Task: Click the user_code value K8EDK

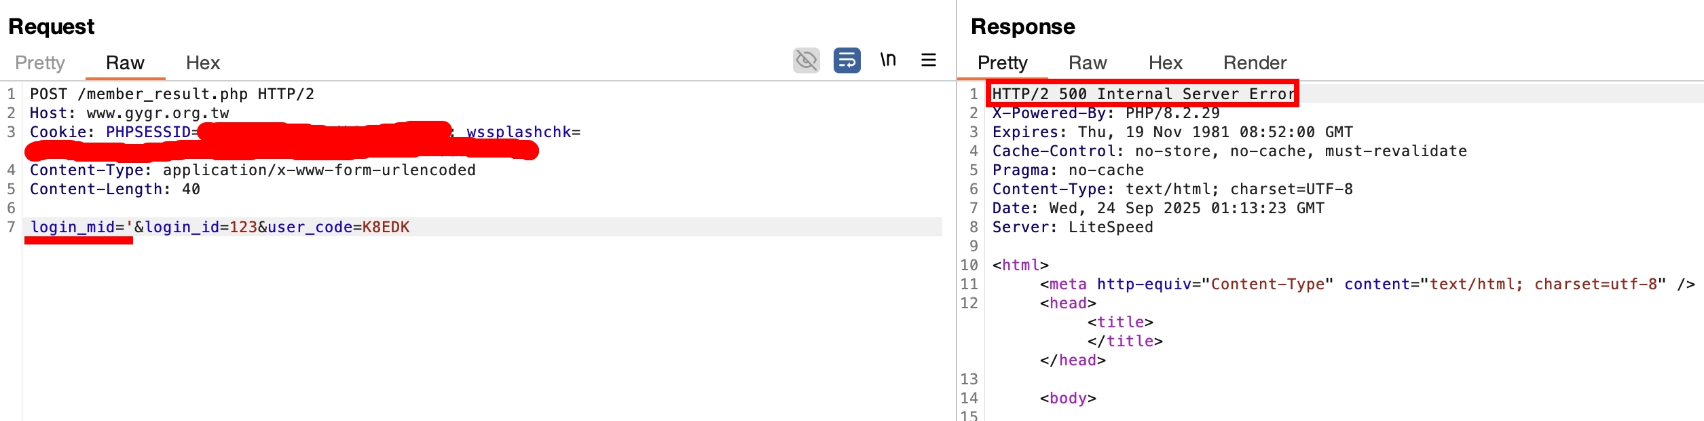Action: pyautogui.click(x=386, y=227)
